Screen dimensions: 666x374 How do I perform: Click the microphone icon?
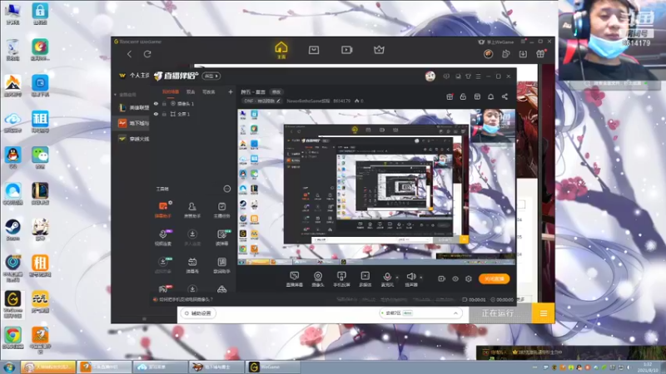pos(387,278)
